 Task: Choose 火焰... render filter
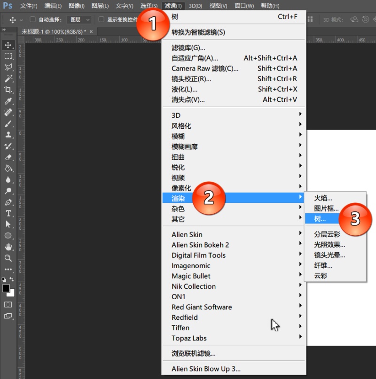(336, 198)
